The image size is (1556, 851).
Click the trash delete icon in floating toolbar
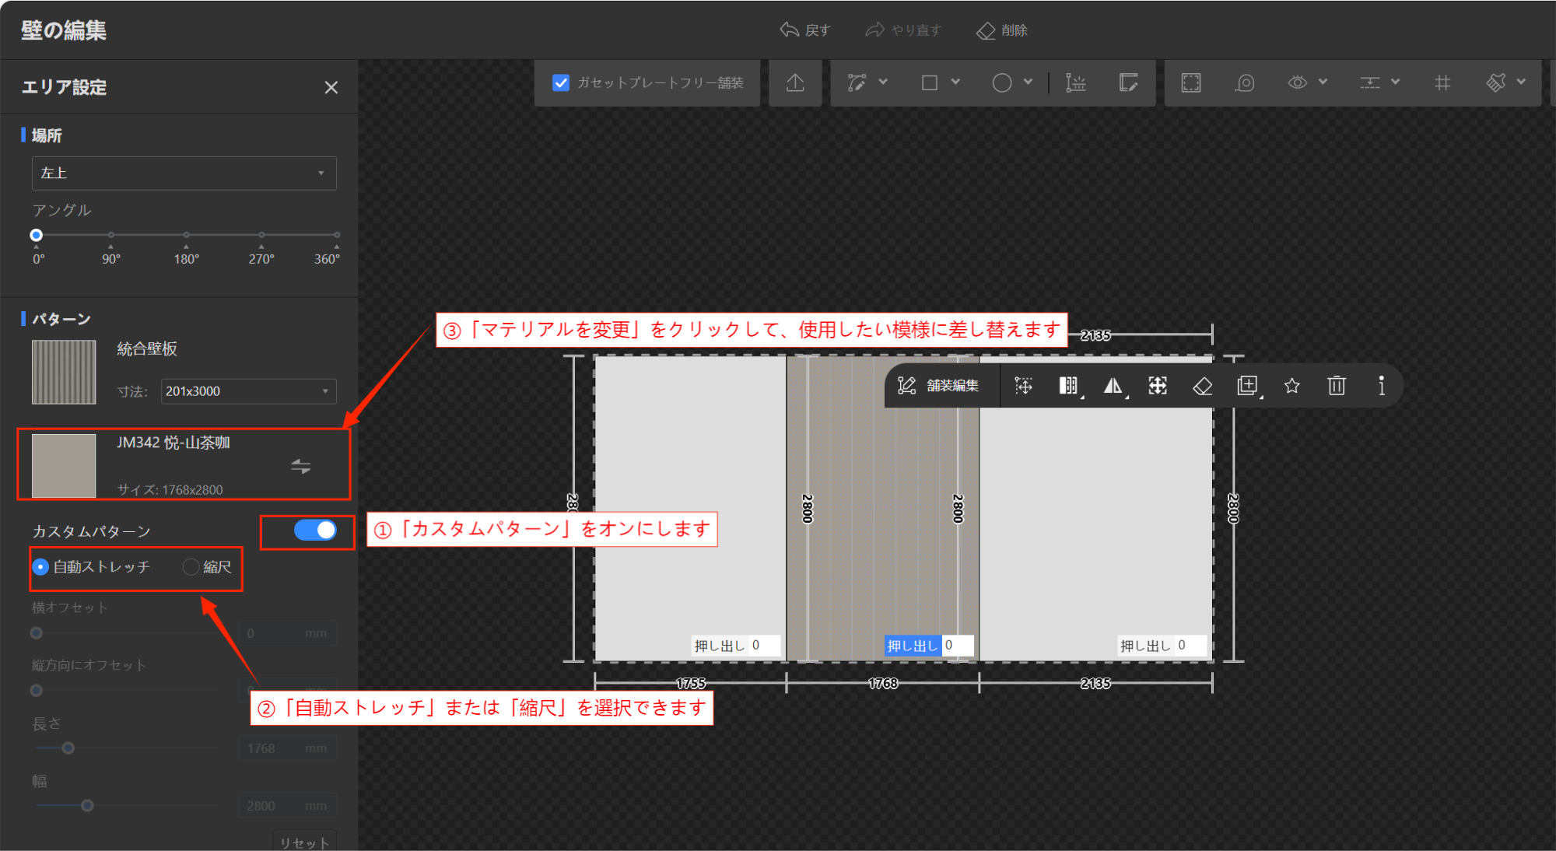(1337, 385)
